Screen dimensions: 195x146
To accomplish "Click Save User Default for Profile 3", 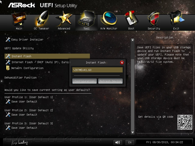I will point(24,128).
